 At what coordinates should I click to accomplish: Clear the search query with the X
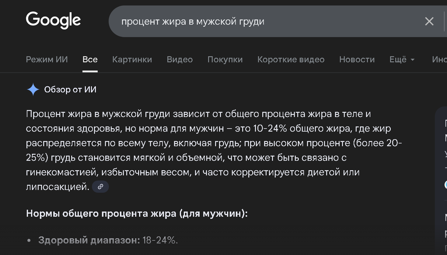coord(429,21)
